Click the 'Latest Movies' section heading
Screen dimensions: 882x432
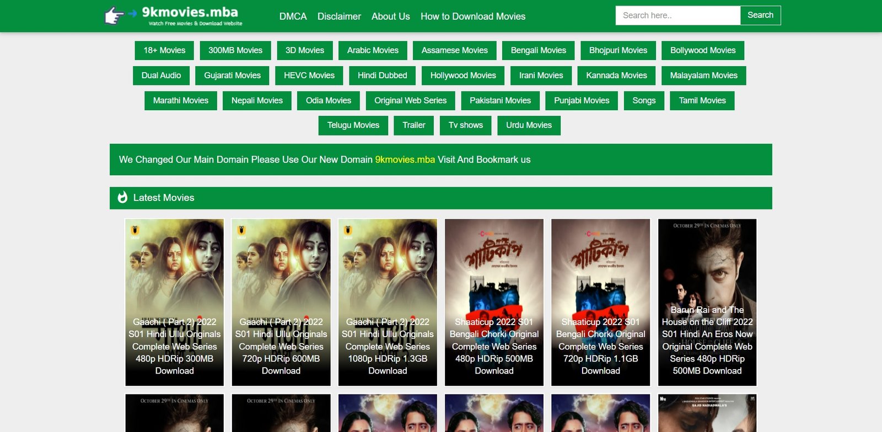point(164,198)
